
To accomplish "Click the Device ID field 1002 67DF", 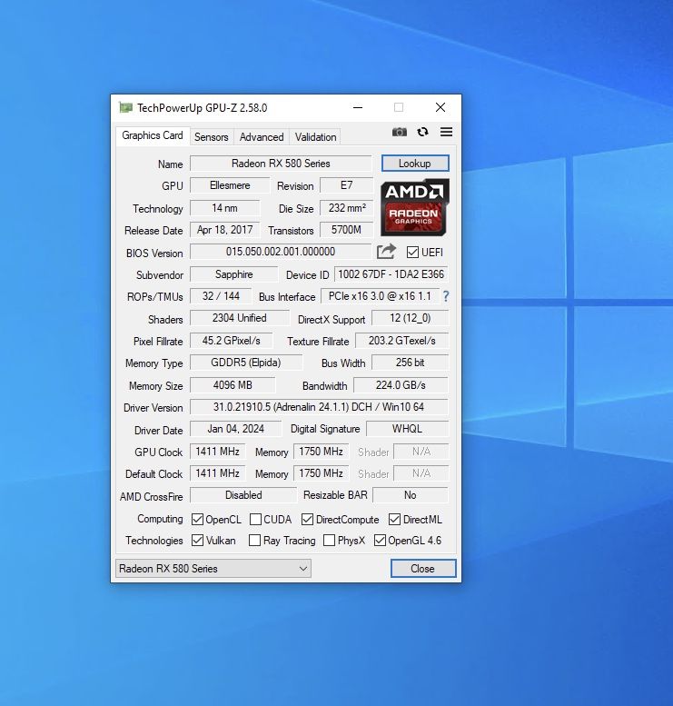I will click(x=391, y=274).
